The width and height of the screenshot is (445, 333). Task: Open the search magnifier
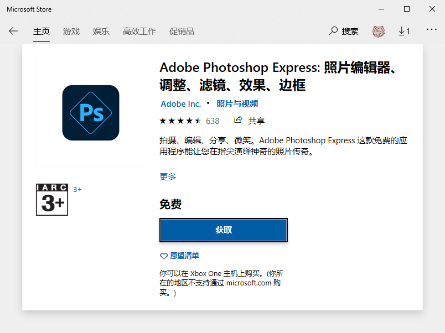(333, 31)
